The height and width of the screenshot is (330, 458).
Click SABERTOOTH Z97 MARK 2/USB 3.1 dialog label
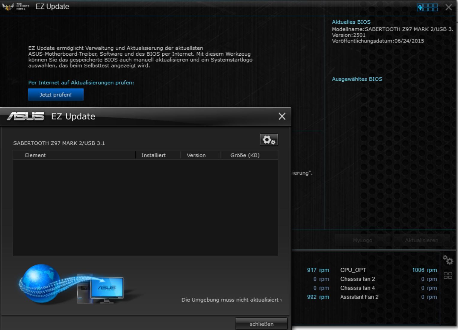59,143
